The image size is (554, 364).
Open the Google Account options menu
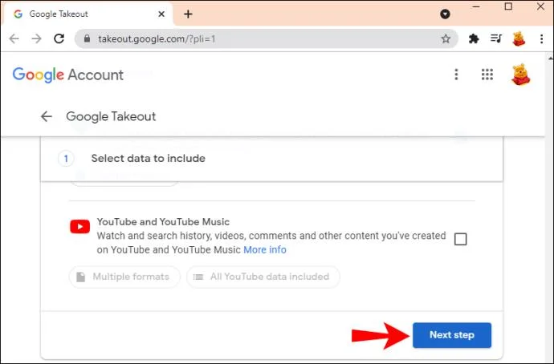click(457, 75)
